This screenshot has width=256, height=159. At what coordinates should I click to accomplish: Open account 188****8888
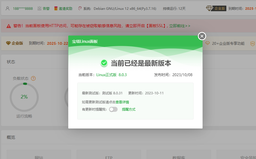(23, 8)
